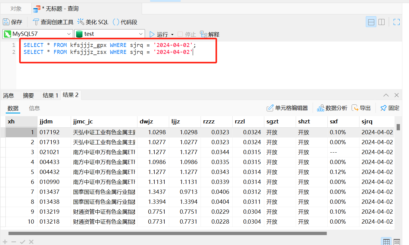The height and width of the screenshot is (245, 409).
Task: Open the MySQL57 connection dropdown
Action: [x=38, y=34]
